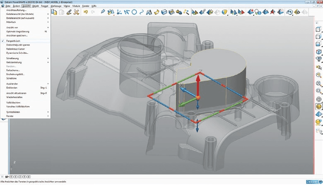
Task: Select the workplane axis tool icon
Action: point(119,12)
